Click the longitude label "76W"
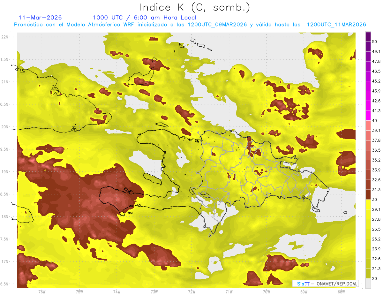Image resolution: width=383 pixels, height=296 pixels. pos(42,292)
